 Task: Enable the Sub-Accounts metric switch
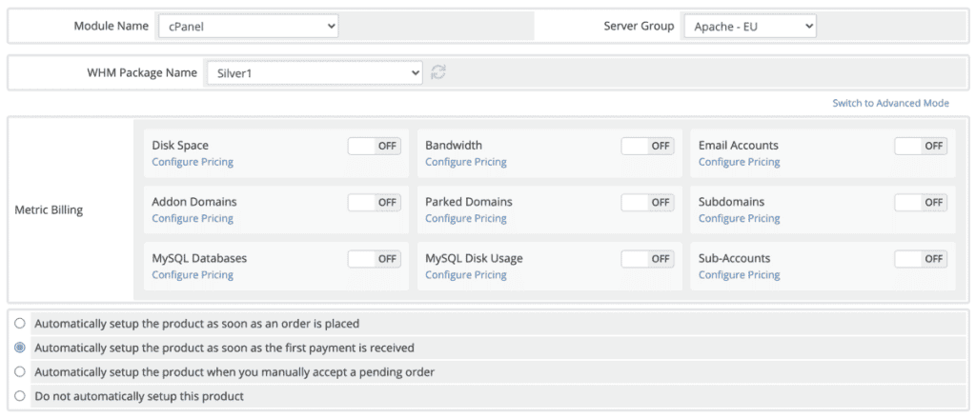click(922, 259)
